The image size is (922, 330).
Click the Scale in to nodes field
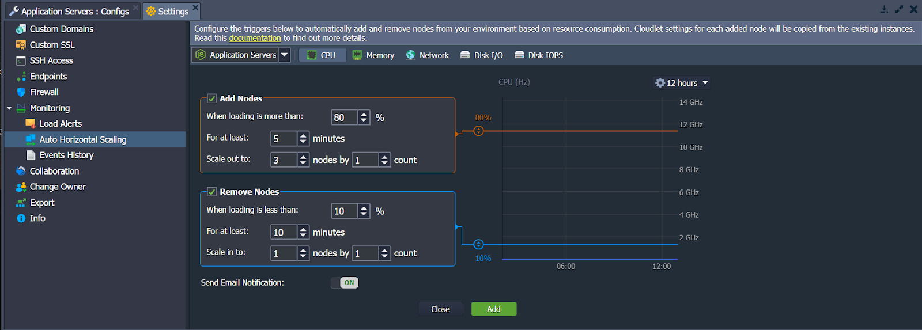284,253
